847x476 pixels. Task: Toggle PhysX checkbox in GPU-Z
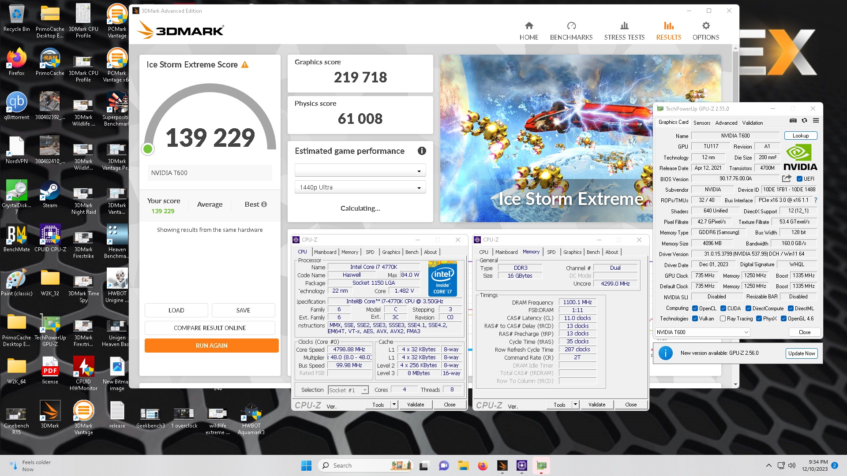tap(759, 319)
